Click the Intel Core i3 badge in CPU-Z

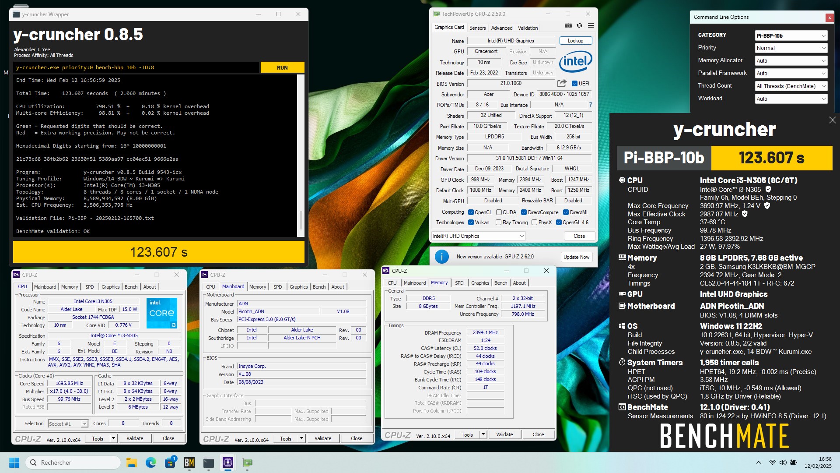162,313
